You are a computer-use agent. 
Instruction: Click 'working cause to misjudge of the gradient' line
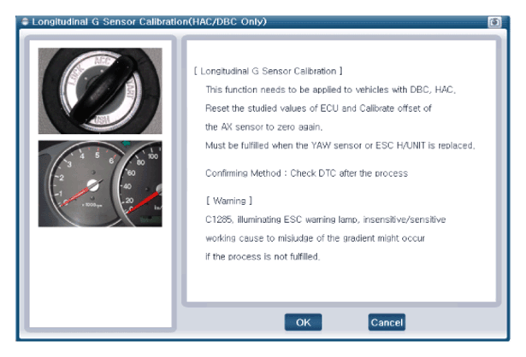(315, 238)
